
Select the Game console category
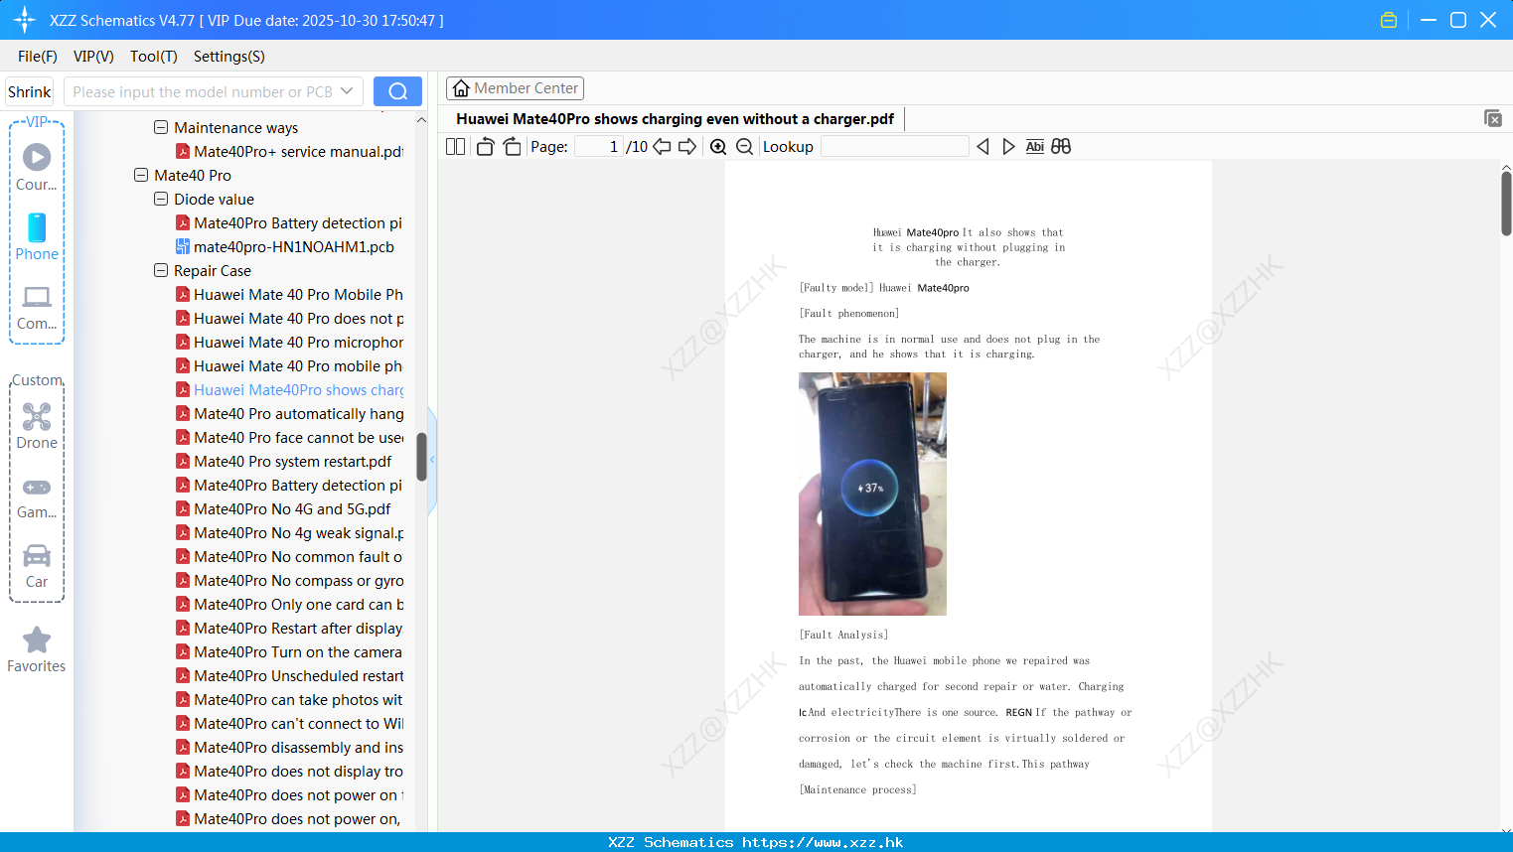click(37, 497)
